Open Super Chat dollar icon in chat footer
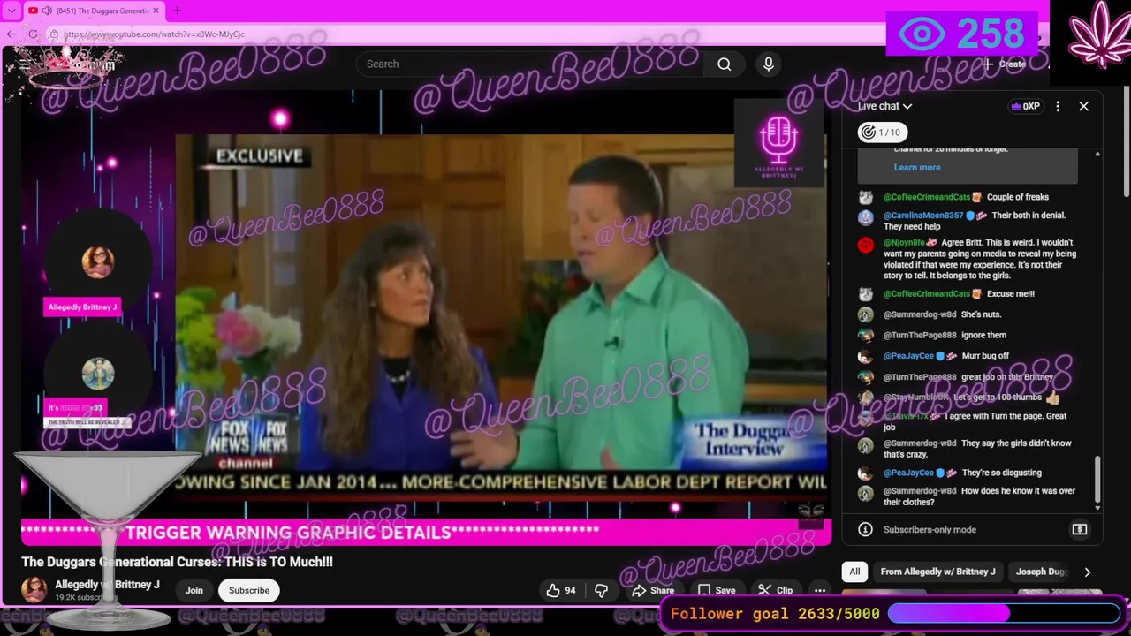1131x636 pixels. [x=1079, y=529]
